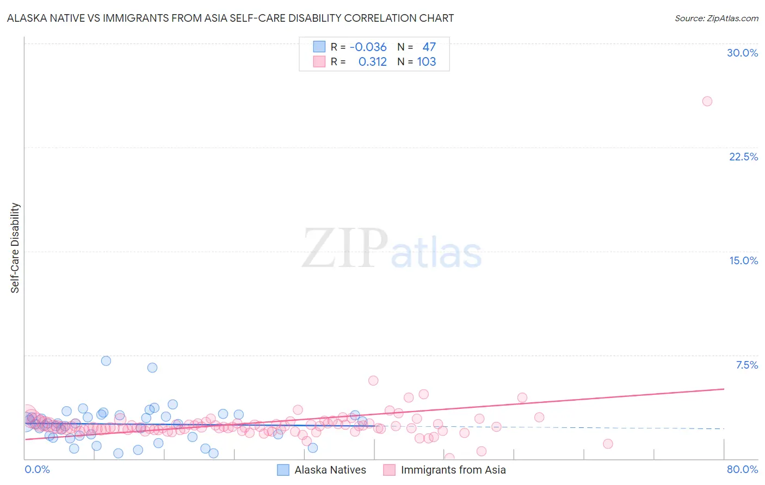Select the Alaska Natives legend label
The width and height of the screenshot is (765, 485).
tap(330, 470)
